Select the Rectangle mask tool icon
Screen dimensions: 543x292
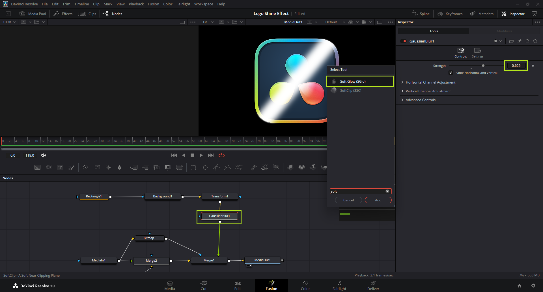pyautogui.click(x=194, y=167)
